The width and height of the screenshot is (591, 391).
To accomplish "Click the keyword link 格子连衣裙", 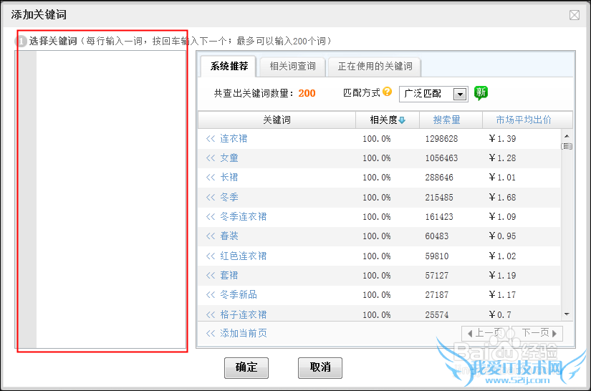I will tap(243, 314).
